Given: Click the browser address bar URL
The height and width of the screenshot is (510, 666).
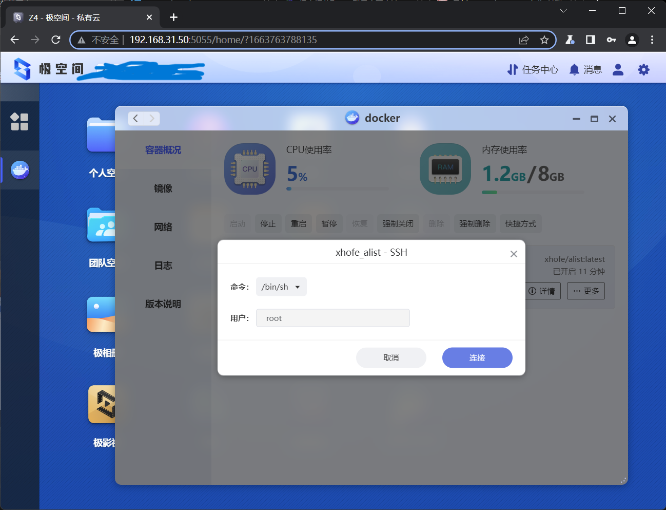Looking at the screenshot, I should [x=223, y=40].
